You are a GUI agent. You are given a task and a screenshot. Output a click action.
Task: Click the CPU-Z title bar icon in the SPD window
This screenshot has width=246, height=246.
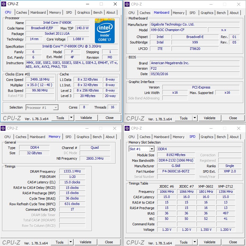pos(127,128)
